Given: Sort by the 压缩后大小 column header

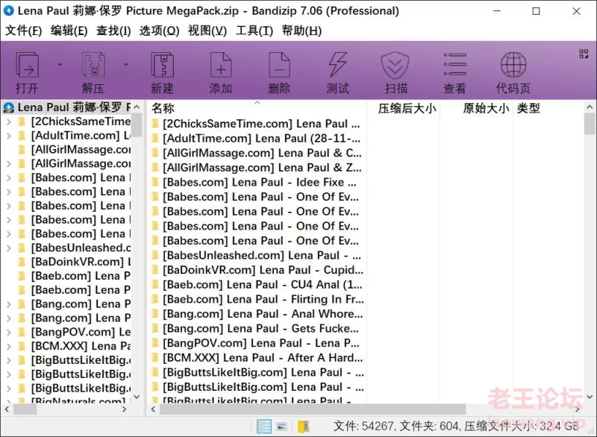Looking at the screenshot, I should (x=403, y=108).
